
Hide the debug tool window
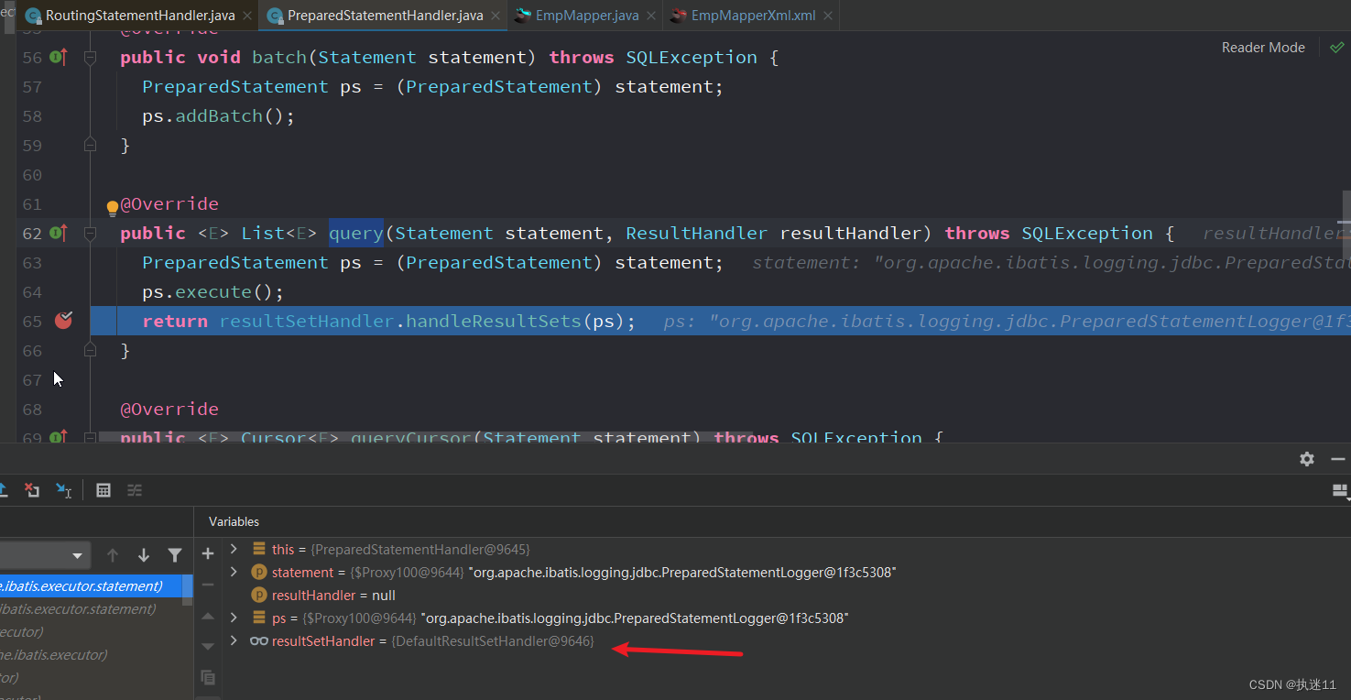pos(1338,459)
